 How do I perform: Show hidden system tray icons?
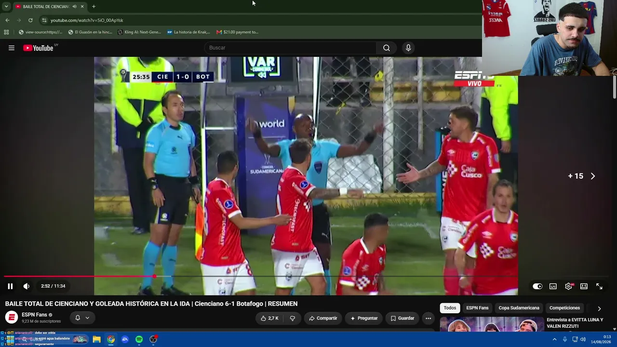(554, 339)
